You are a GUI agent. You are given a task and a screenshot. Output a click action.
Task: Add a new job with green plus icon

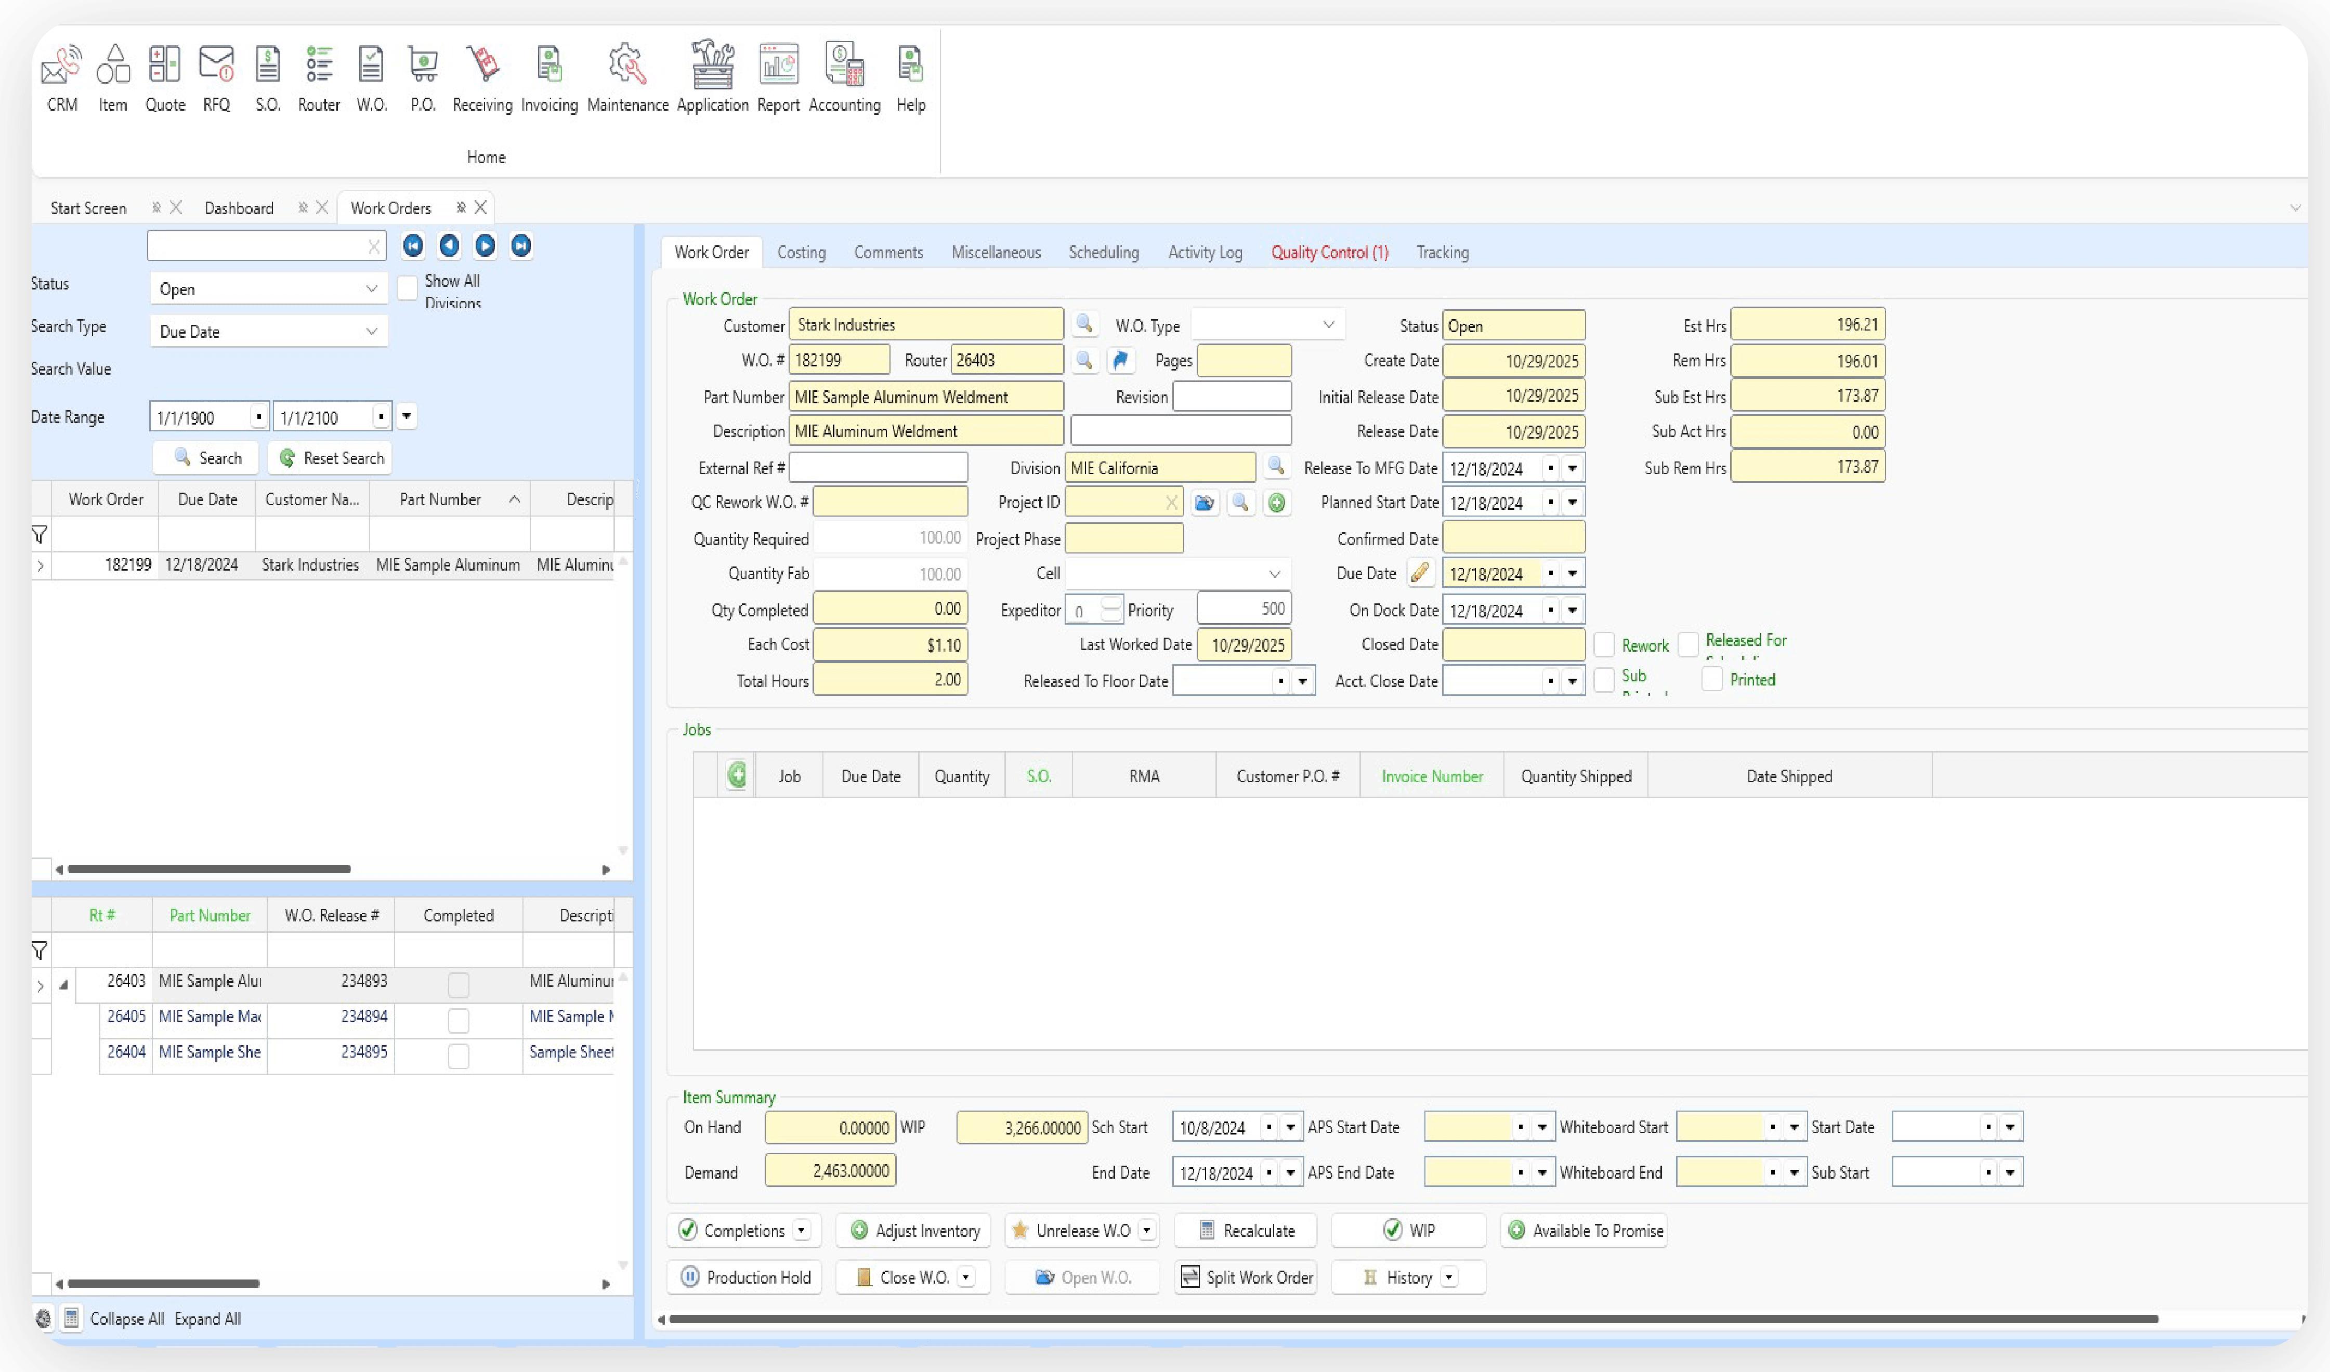[737, 775]
